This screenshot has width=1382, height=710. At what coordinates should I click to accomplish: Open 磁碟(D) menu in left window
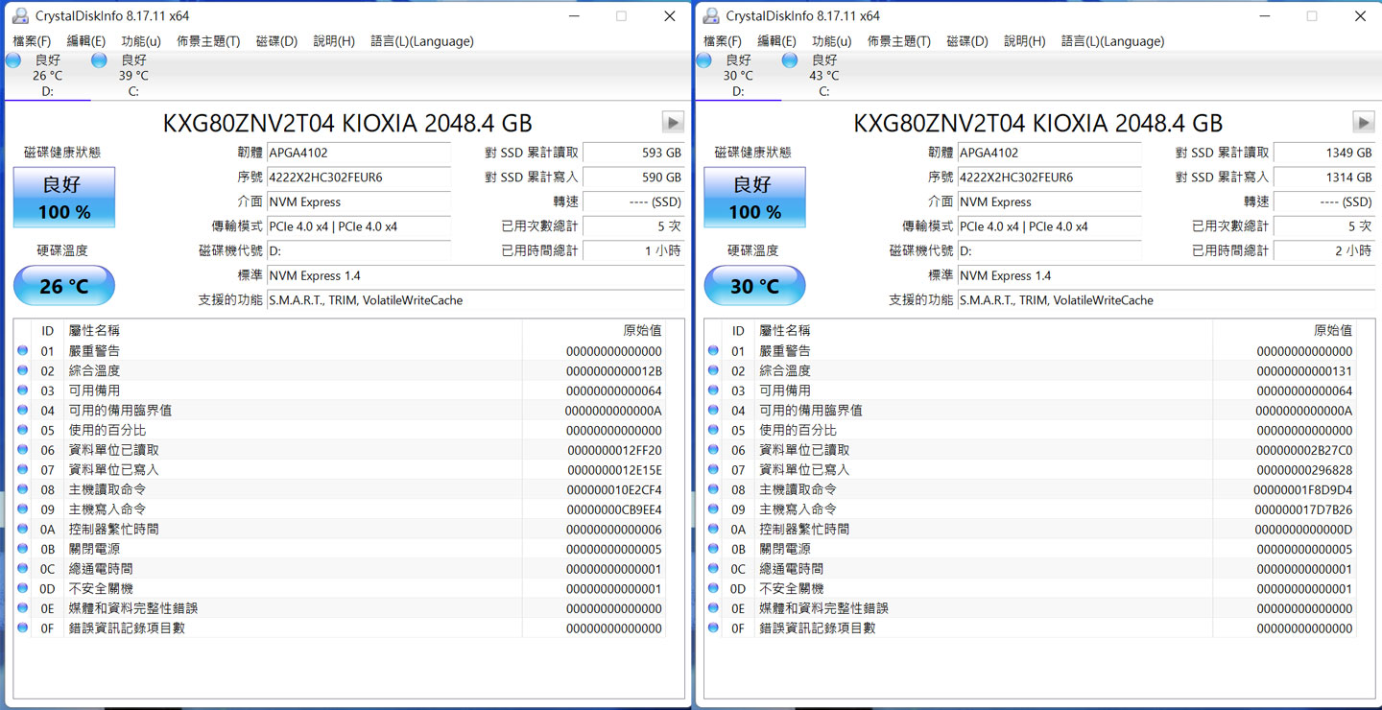point(276,41)
